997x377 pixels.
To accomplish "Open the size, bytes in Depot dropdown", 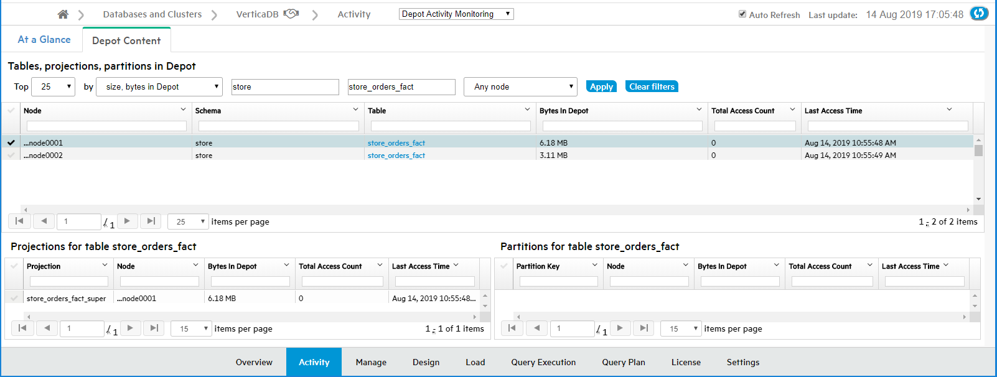I will pos(159,87).
